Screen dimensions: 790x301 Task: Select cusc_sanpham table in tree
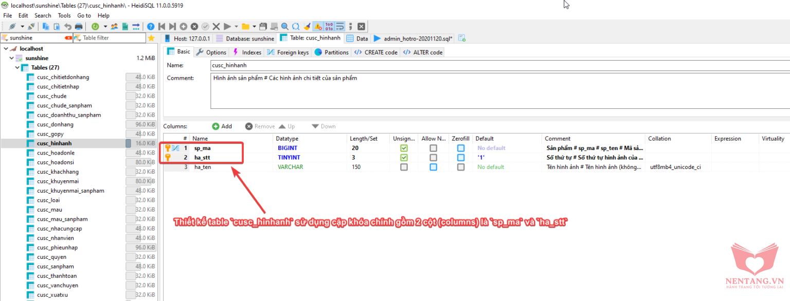click(56, 267)
